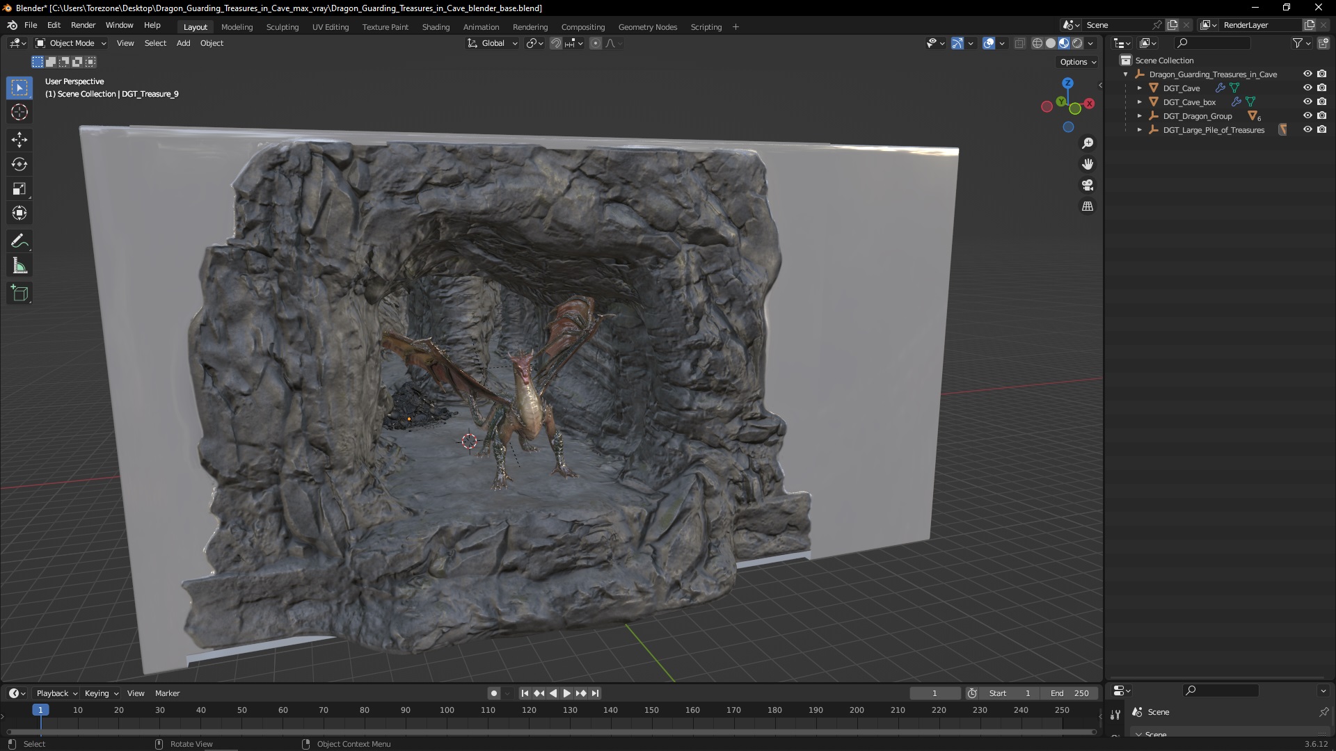The width and height of the screenshot is (1336, 751).
Task: Switch to Material Preview shading
Action: pyautogui.click(x=1064, y=43)
